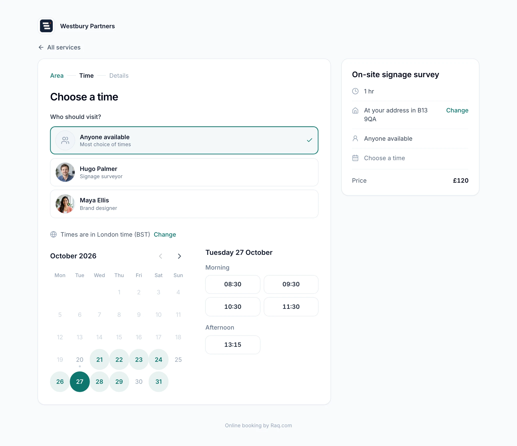
Task: Change the address B13 9QA
Action: click(457, 110)
